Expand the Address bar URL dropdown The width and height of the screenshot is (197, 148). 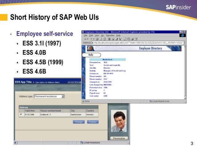click(184, 43)
